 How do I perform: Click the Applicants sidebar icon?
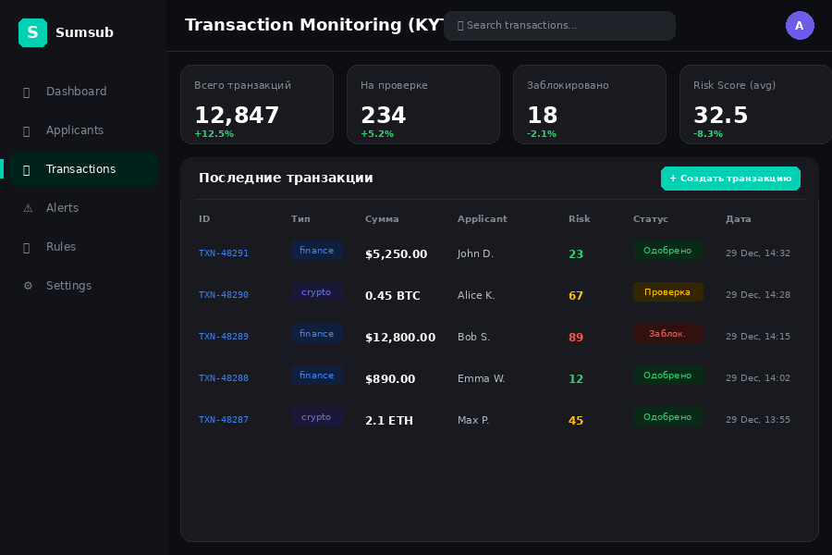tap(26, 130)
